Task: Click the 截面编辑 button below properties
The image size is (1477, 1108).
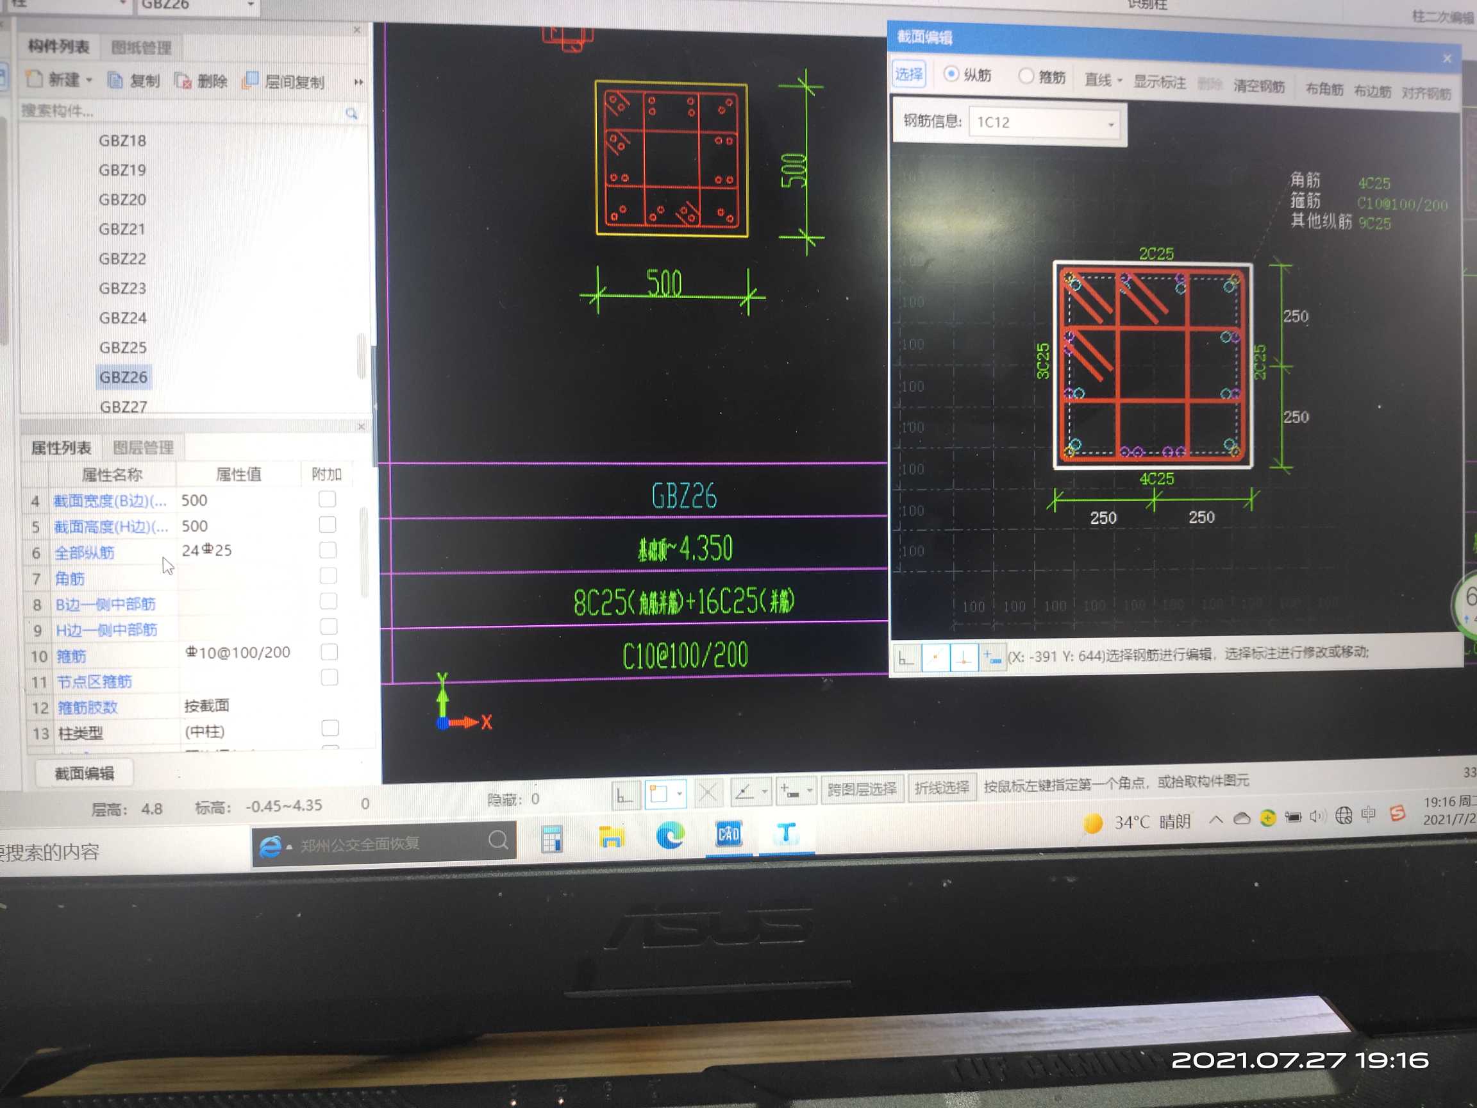Action: tap(84, 773)
